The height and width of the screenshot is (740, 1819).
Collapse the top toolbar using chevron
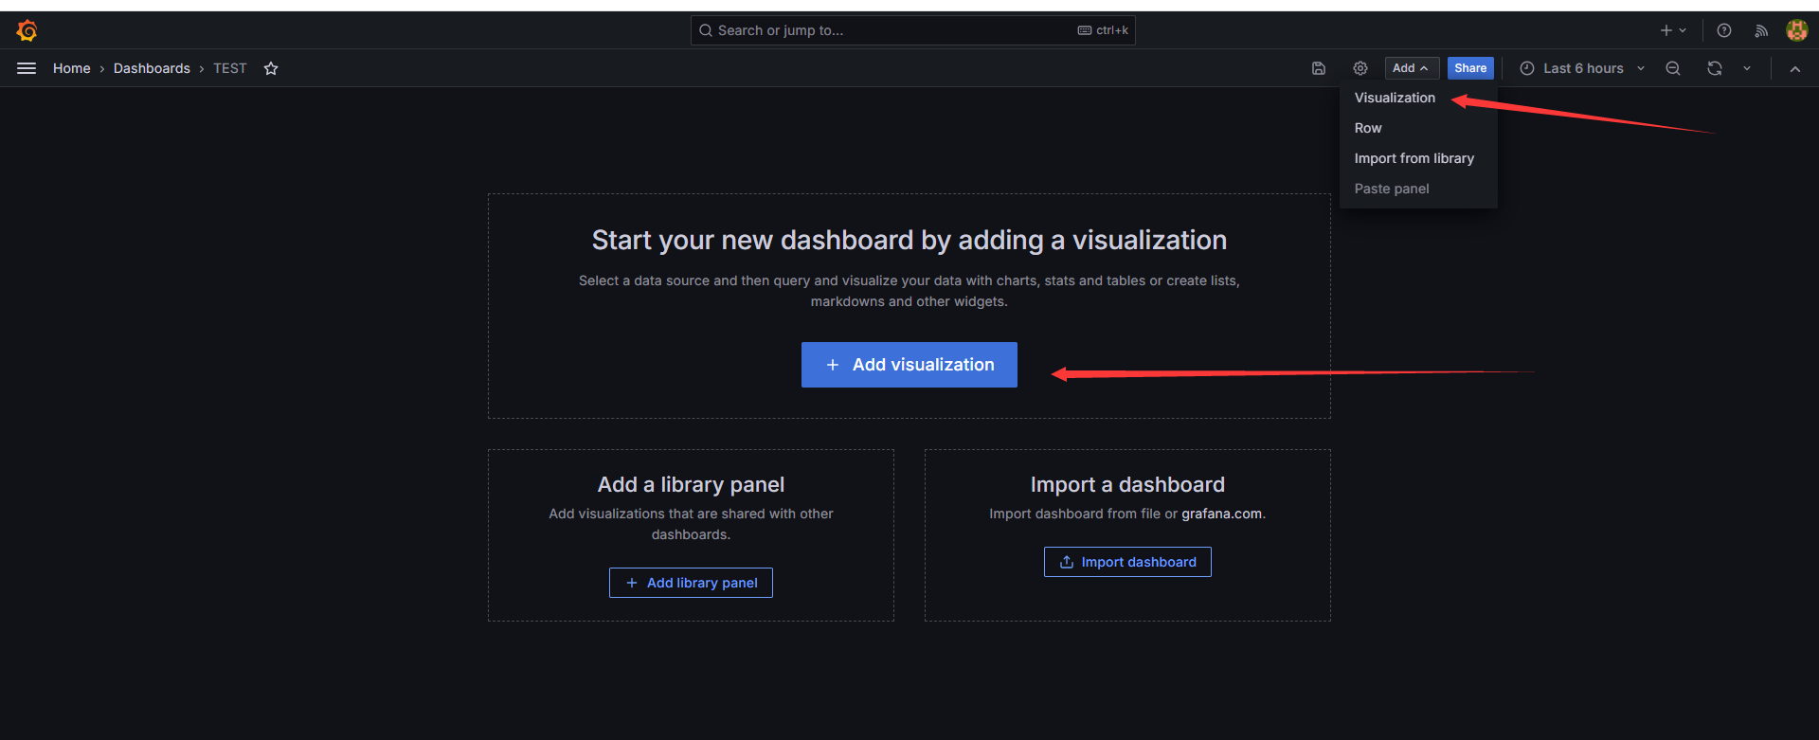click(x=1794, y=68)
